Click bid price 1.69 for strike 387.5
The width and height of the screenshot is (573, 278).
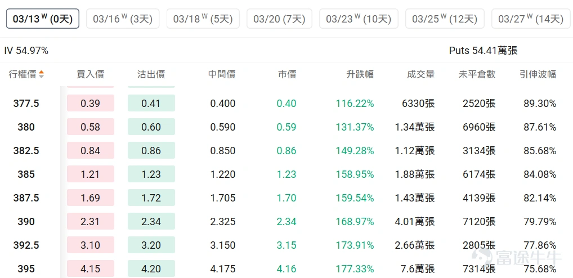tap(91, 198)
